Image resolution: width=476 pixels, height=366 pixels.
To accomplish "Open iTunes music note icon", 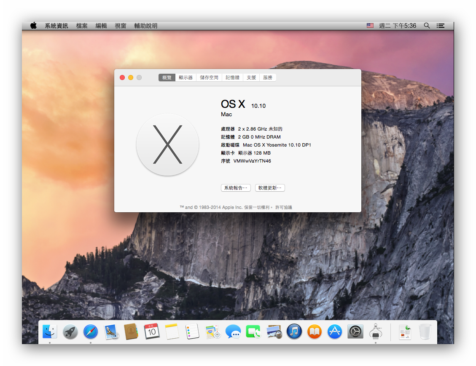I will click(x=294, y=331).
